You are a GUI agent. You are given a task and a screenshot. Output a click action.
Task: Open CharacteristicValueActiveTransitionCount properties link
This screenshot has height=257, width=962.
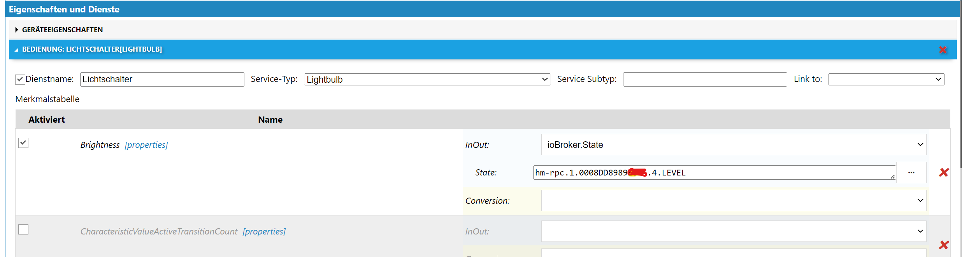point(264,232)
